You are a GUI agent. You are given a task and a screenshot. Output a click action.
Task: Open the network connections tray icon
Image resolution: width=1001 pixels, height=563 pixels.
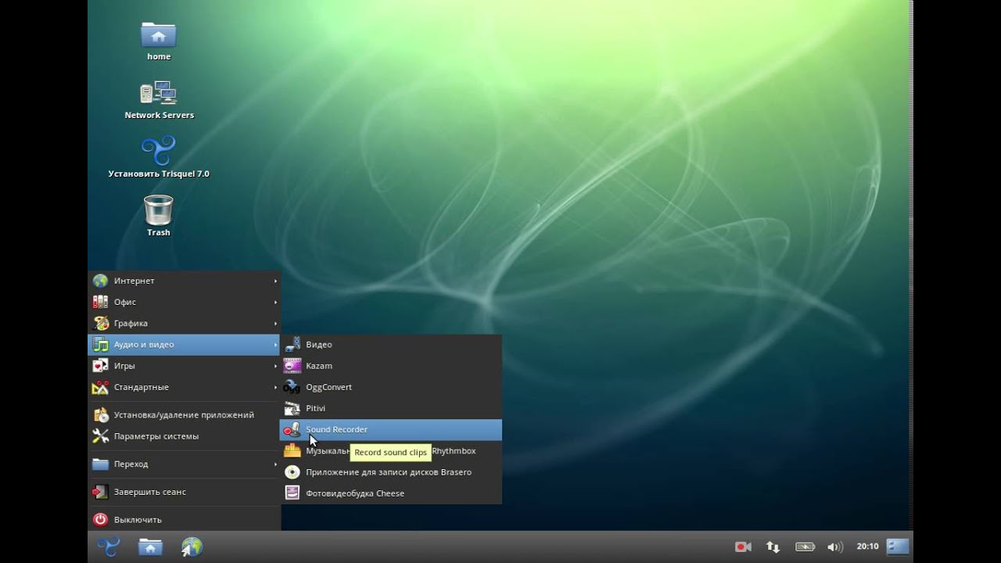[773, 547]
